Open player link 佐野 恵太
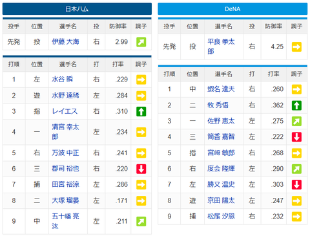Viewport: 310px width, 236px height. coord(221,121)
